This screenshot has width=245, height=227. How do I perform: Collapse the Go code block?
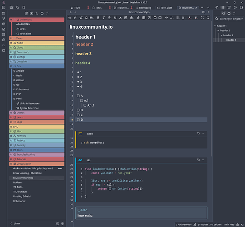point(203,160)
